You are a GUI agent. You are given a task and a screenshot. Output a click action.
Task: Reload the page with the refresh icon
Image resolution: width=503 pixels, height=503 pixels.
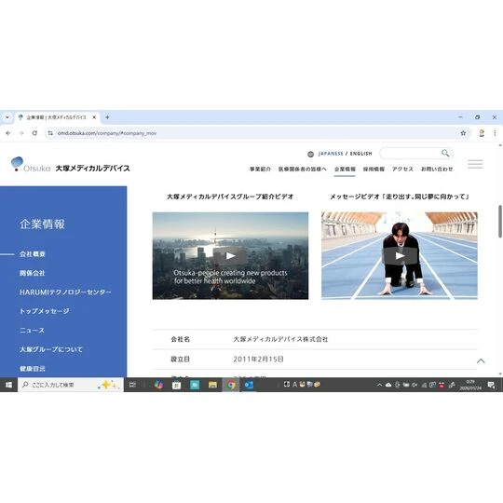pos(34,133)
